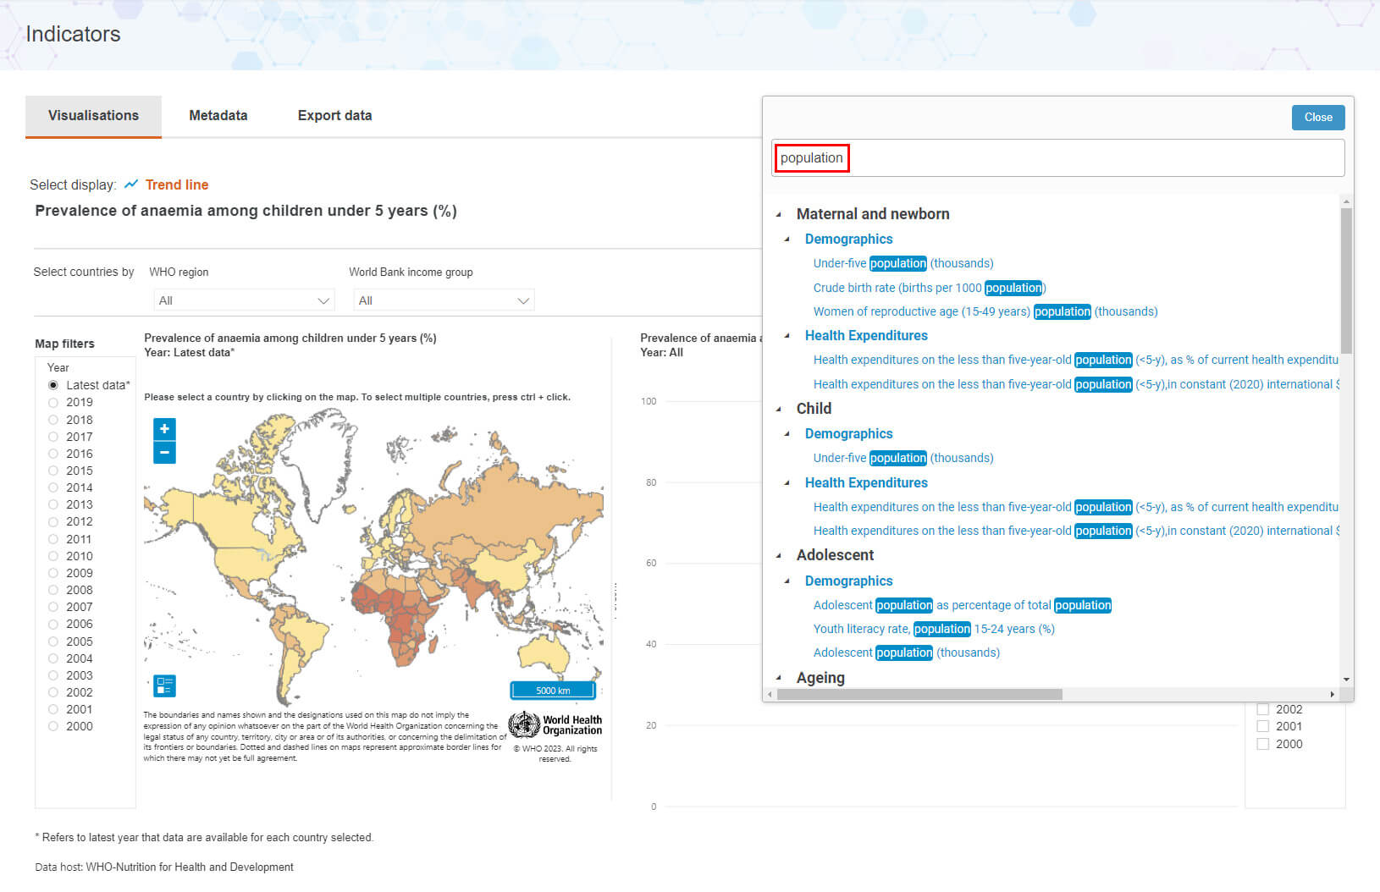The height and width of the screenshot is (892, 1380).
Task: Collapse the Child group
Action: pyautogui.click(x=779, y=409)
